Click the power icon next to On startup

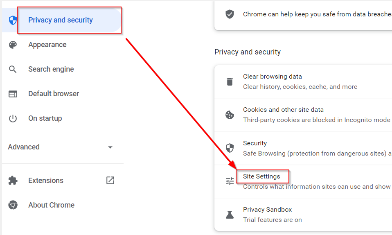coord(13,118)
